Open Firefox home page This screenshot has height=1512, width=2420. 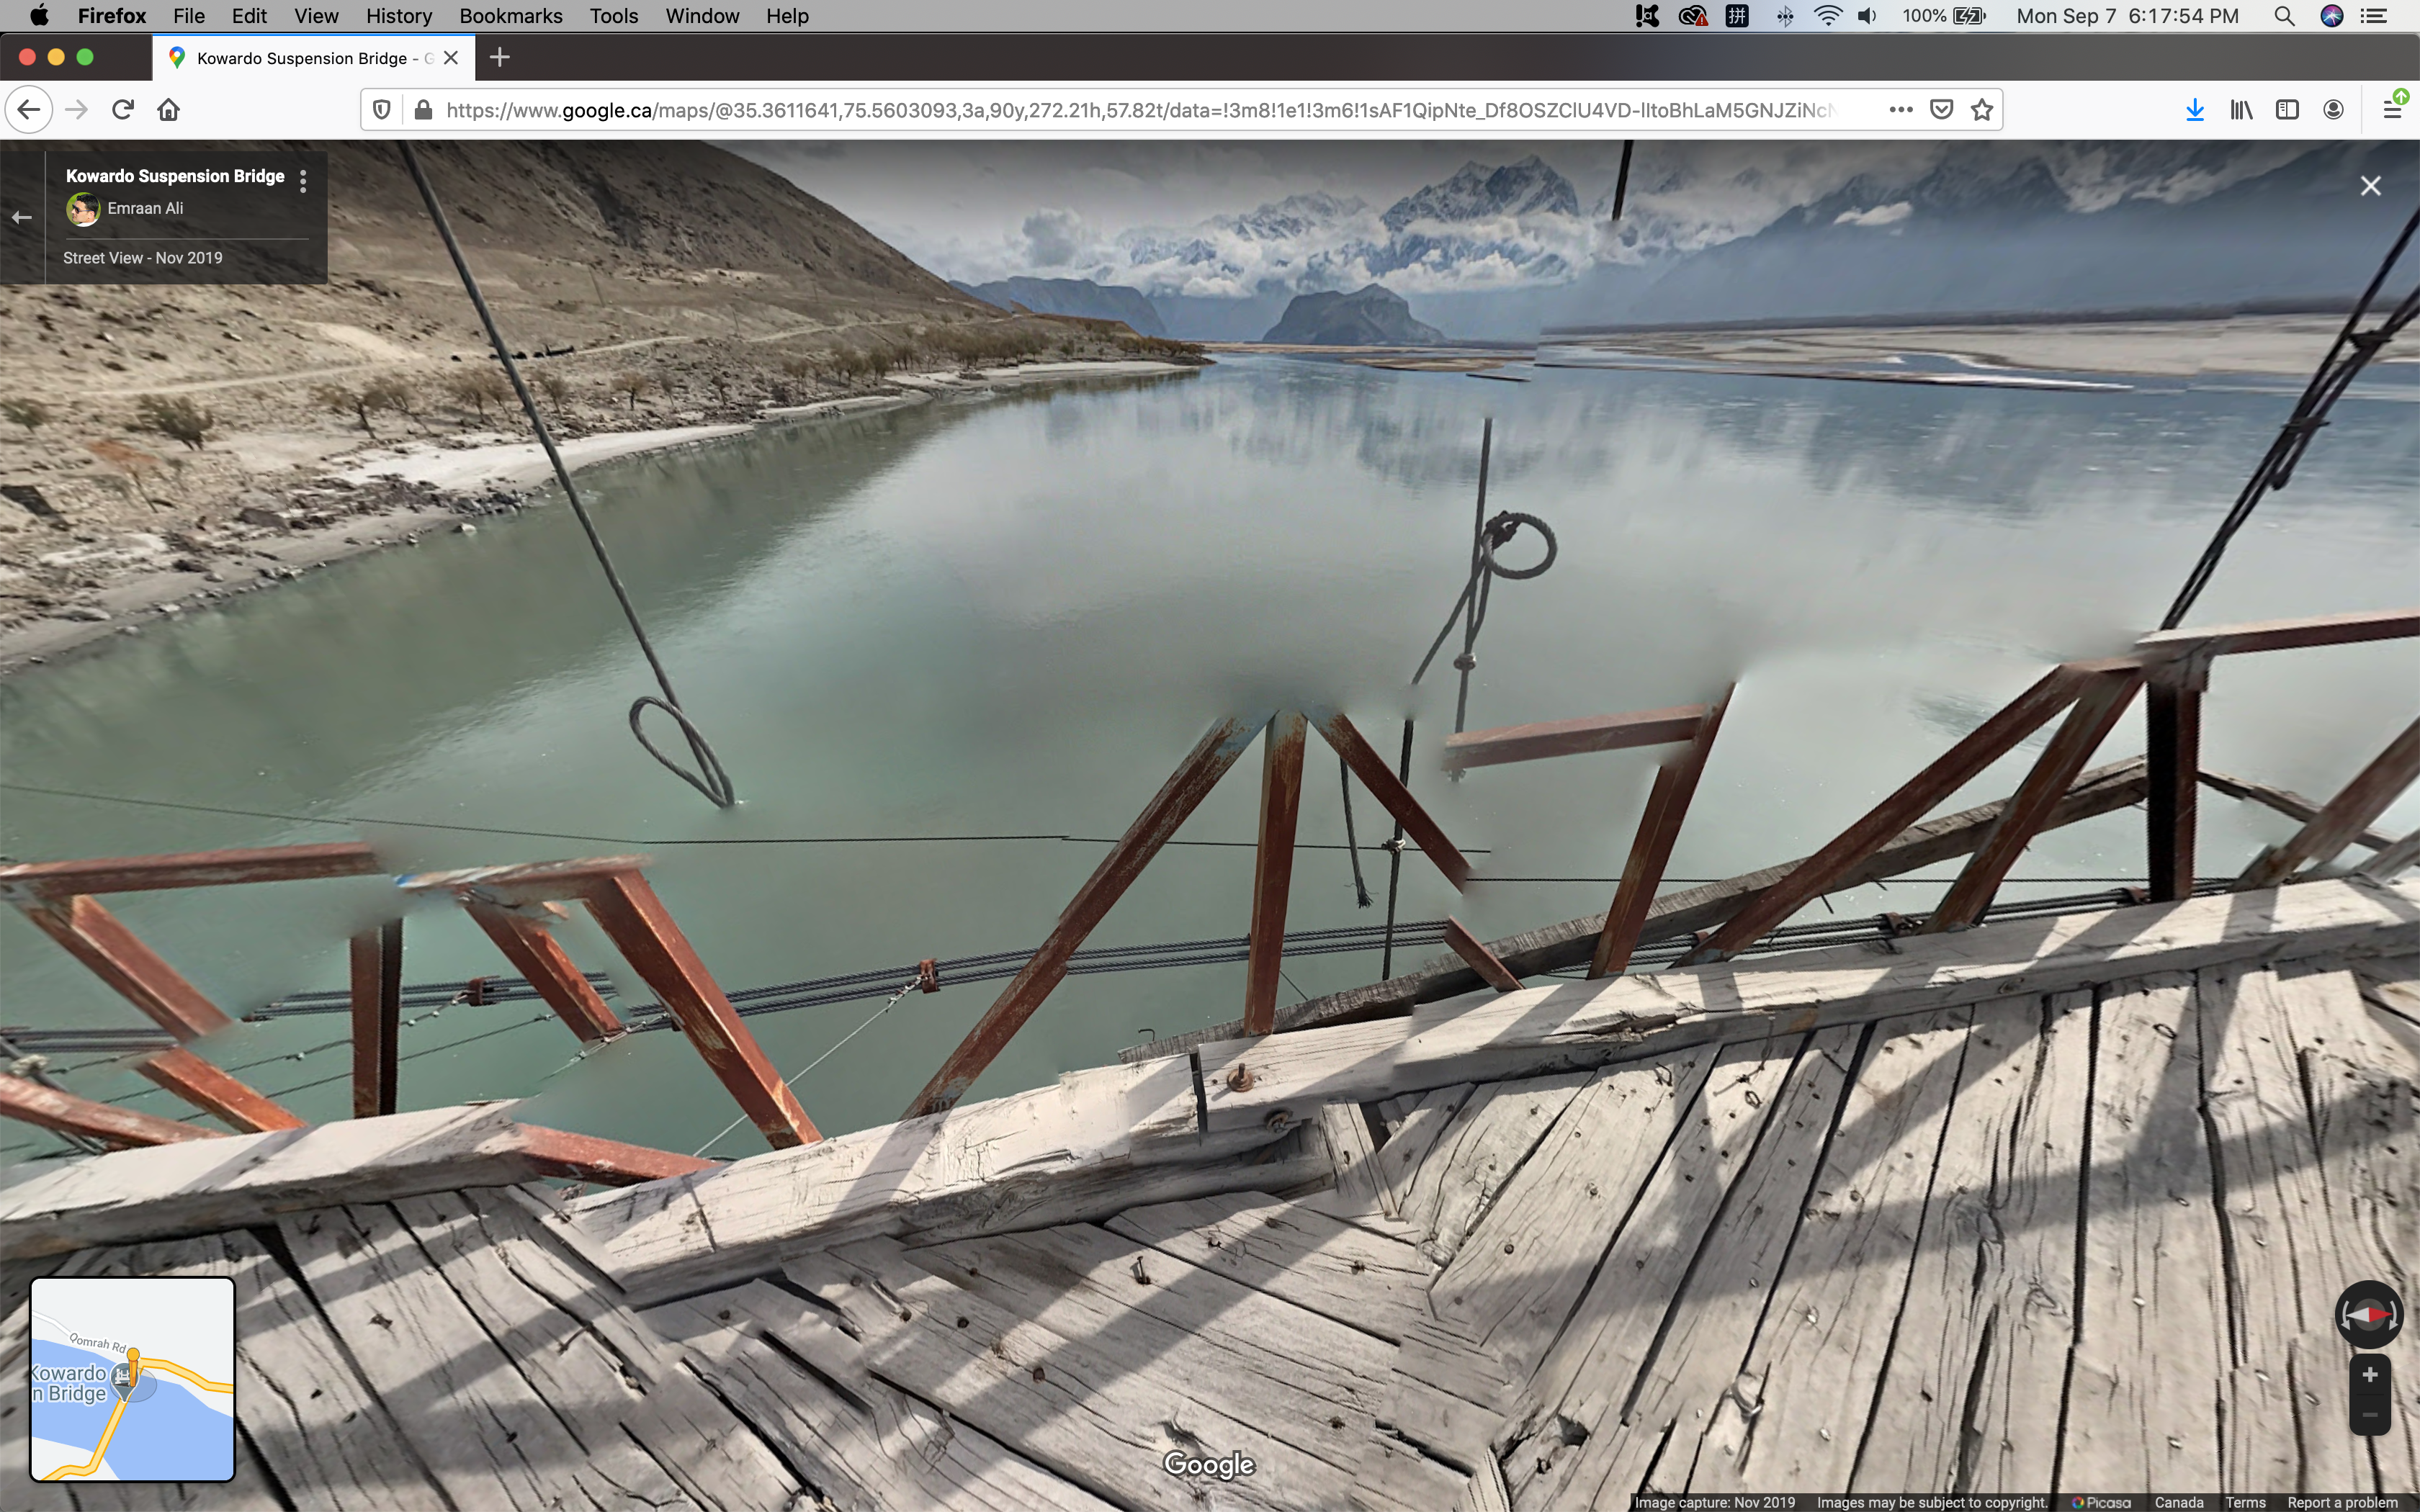tap(169, 110)
